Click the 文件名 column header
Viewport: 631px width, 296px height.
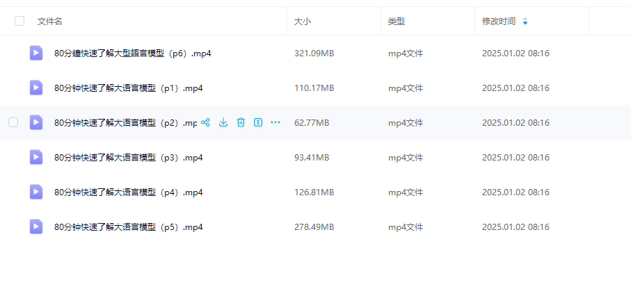[50, 22]
